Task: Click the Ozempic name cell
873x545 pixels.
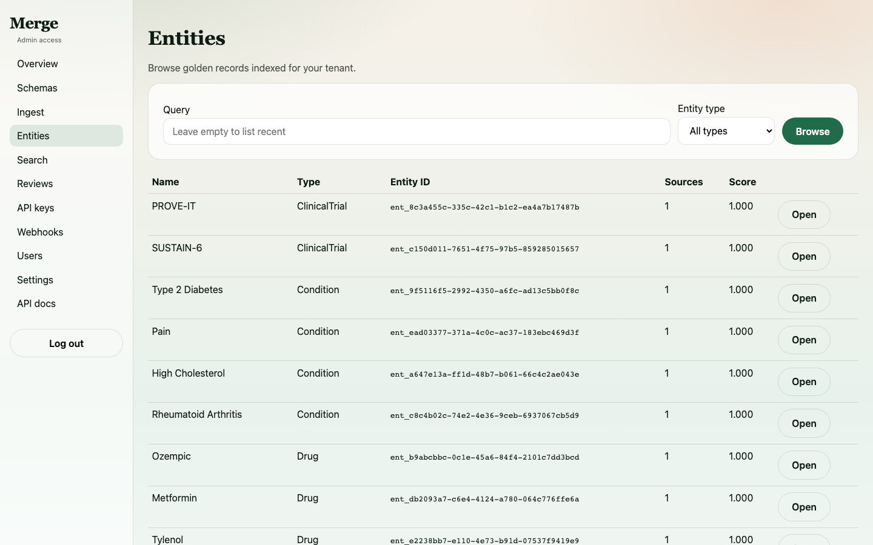Action: pos(172,456)
